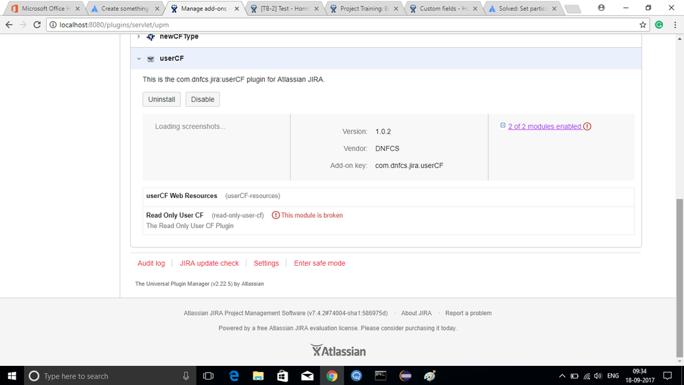Screen dimensions: 684x385
Task: Open Microsoft Store from taskbar
Action: [x=283, y=376]
